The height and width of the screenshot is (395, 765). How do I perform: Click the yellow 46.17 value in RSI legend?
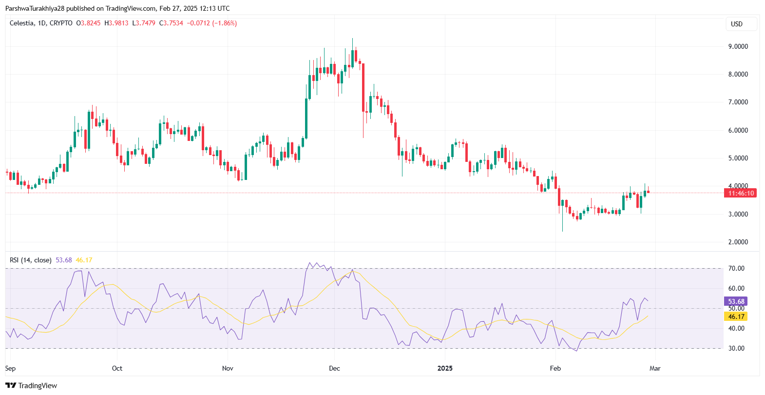(84, 260)
